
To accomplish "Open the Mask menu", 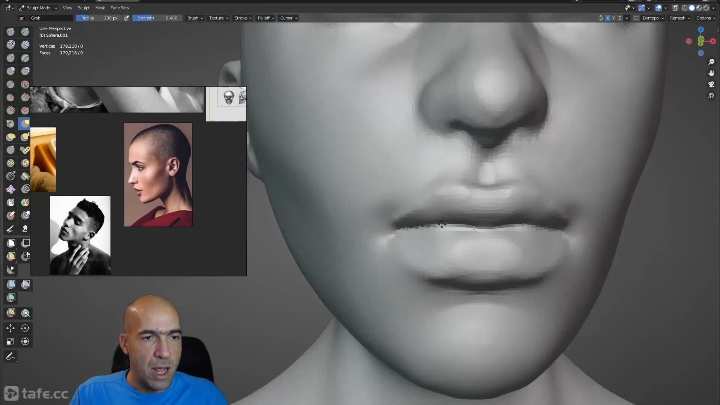I will (100, 8).
